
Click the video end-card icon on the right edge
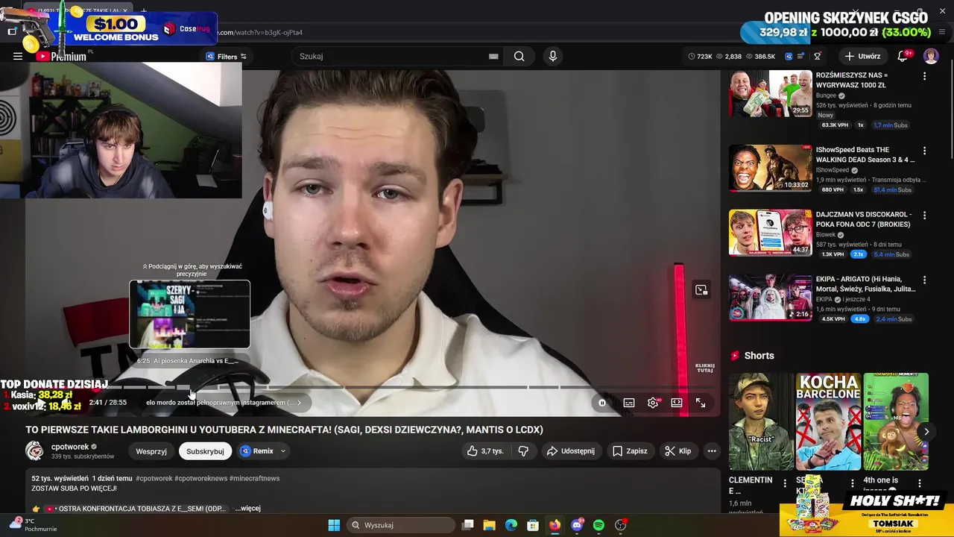pyautogui.click(x=701, y=290)
